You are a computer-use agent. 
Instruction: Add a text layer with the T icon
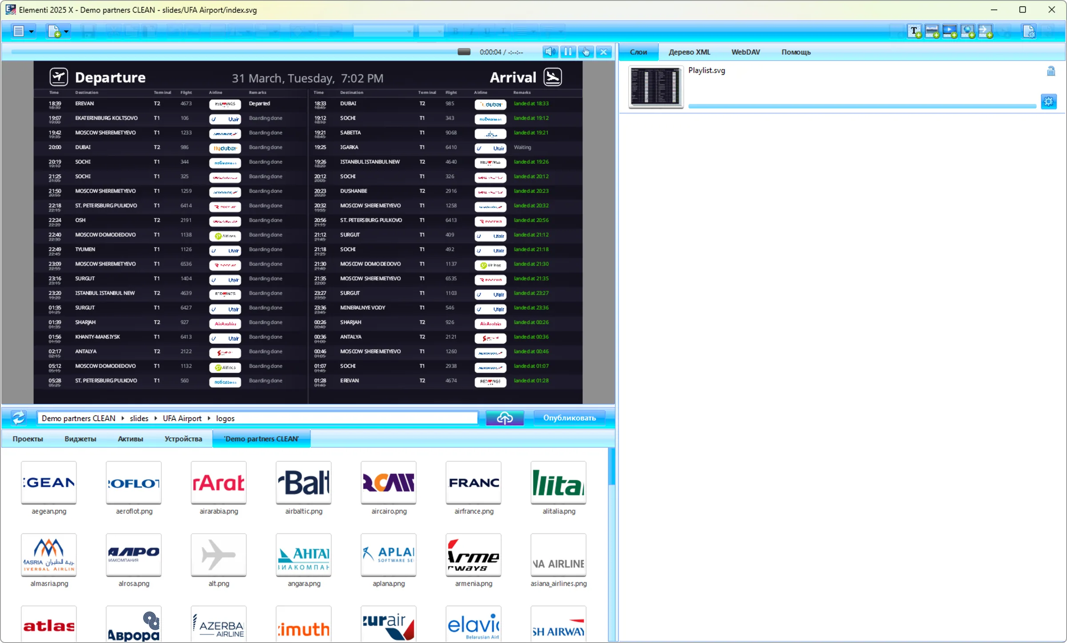click(915, 31)
